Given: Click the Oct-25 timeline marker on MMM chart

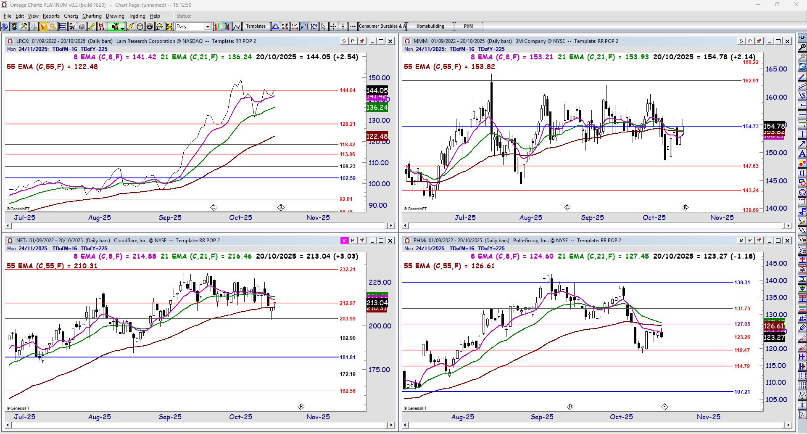Looking at the screenshot, I should 654,217.
